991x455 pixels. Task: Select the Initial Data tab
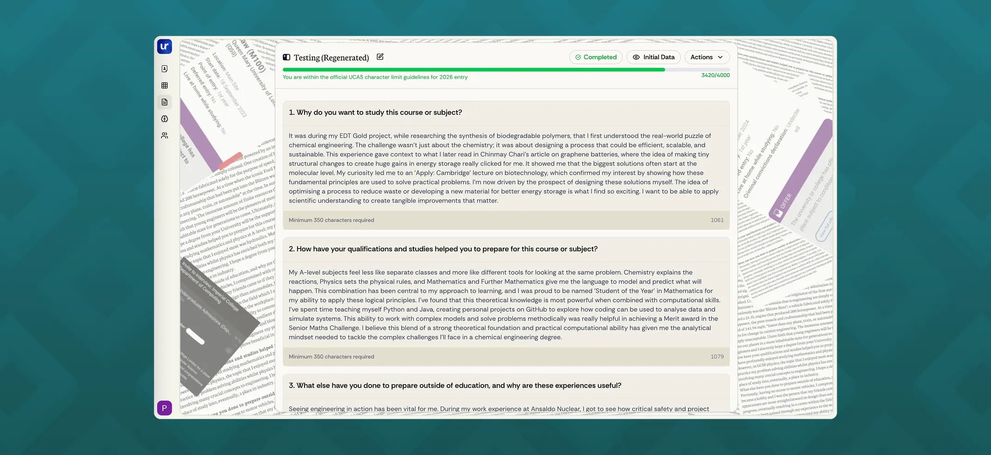coord(653,57)
